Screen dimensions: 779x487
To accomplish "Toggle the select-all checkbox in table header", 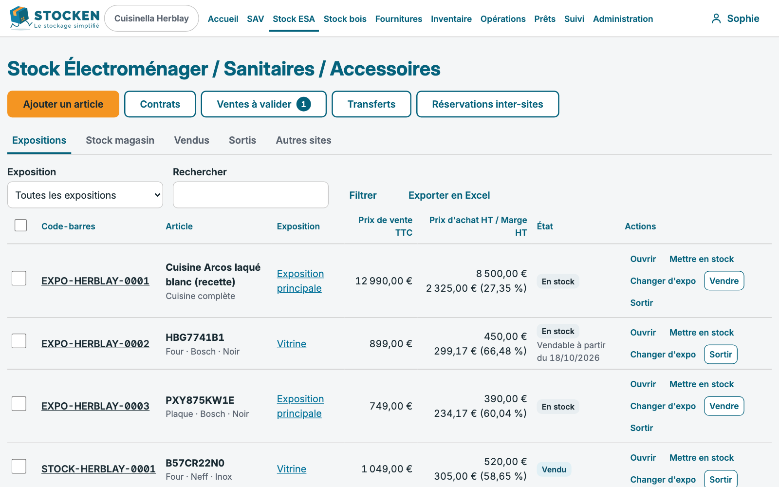I will (21, 225).
